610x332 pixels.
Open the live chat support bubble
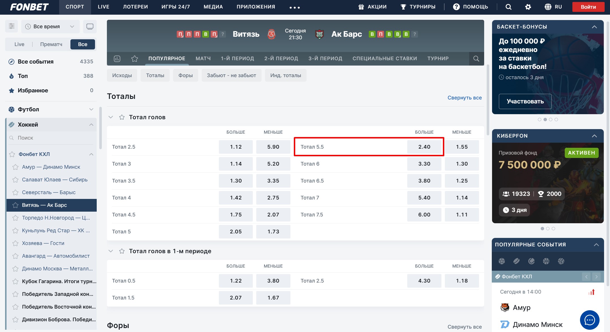click(589, 320)
